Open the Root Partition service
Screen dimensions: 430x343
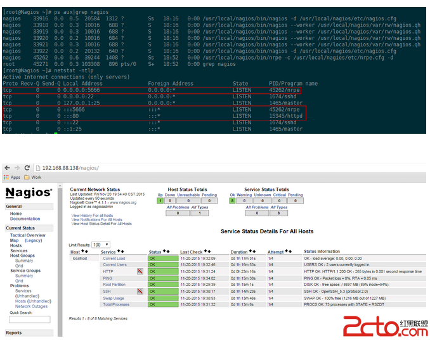[x=114, y=285]
